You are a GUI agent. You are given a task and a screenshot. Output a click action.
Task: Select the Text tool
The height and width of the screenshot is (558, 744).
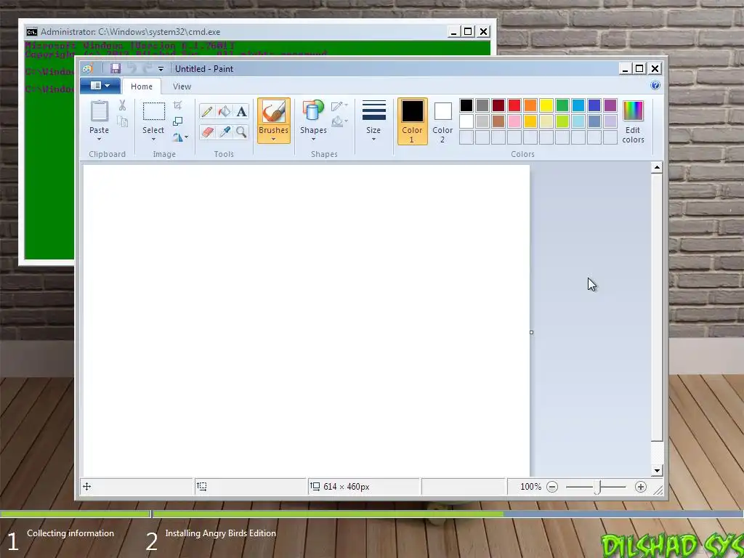(x=241, y=111)
